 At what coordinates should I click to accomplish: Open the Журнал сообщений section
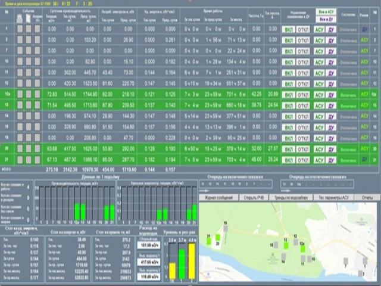(x=218, y=197)
